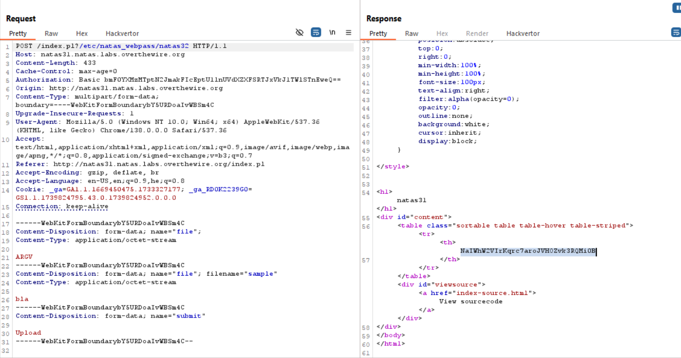Click Upload body value
Screen dimensions: 681x358
click(x=28, y=333)
